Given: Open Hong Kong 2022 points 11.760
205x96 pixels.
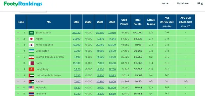Looking at the screenshot, I should pyautogui.click(x=112, y=69).
